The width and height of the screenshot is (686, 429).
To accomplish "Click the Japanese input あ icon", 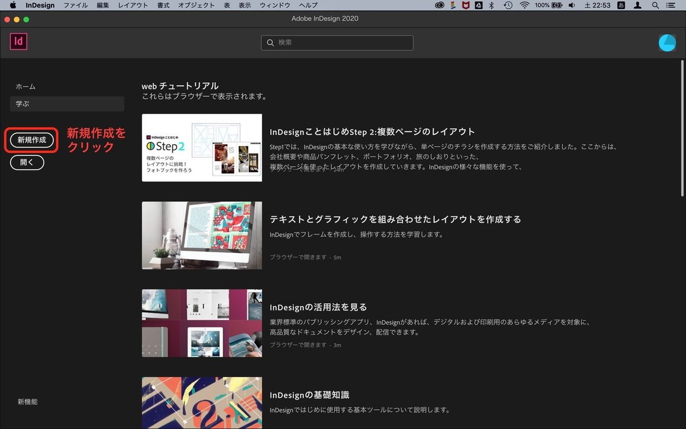I will click(x=621, y=5).
